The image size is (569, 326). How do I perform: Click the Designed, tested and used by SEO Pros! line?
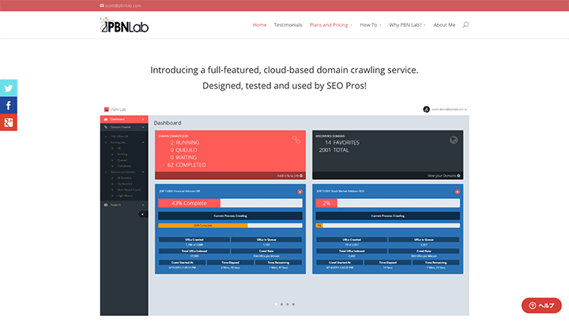coord(284,85)
